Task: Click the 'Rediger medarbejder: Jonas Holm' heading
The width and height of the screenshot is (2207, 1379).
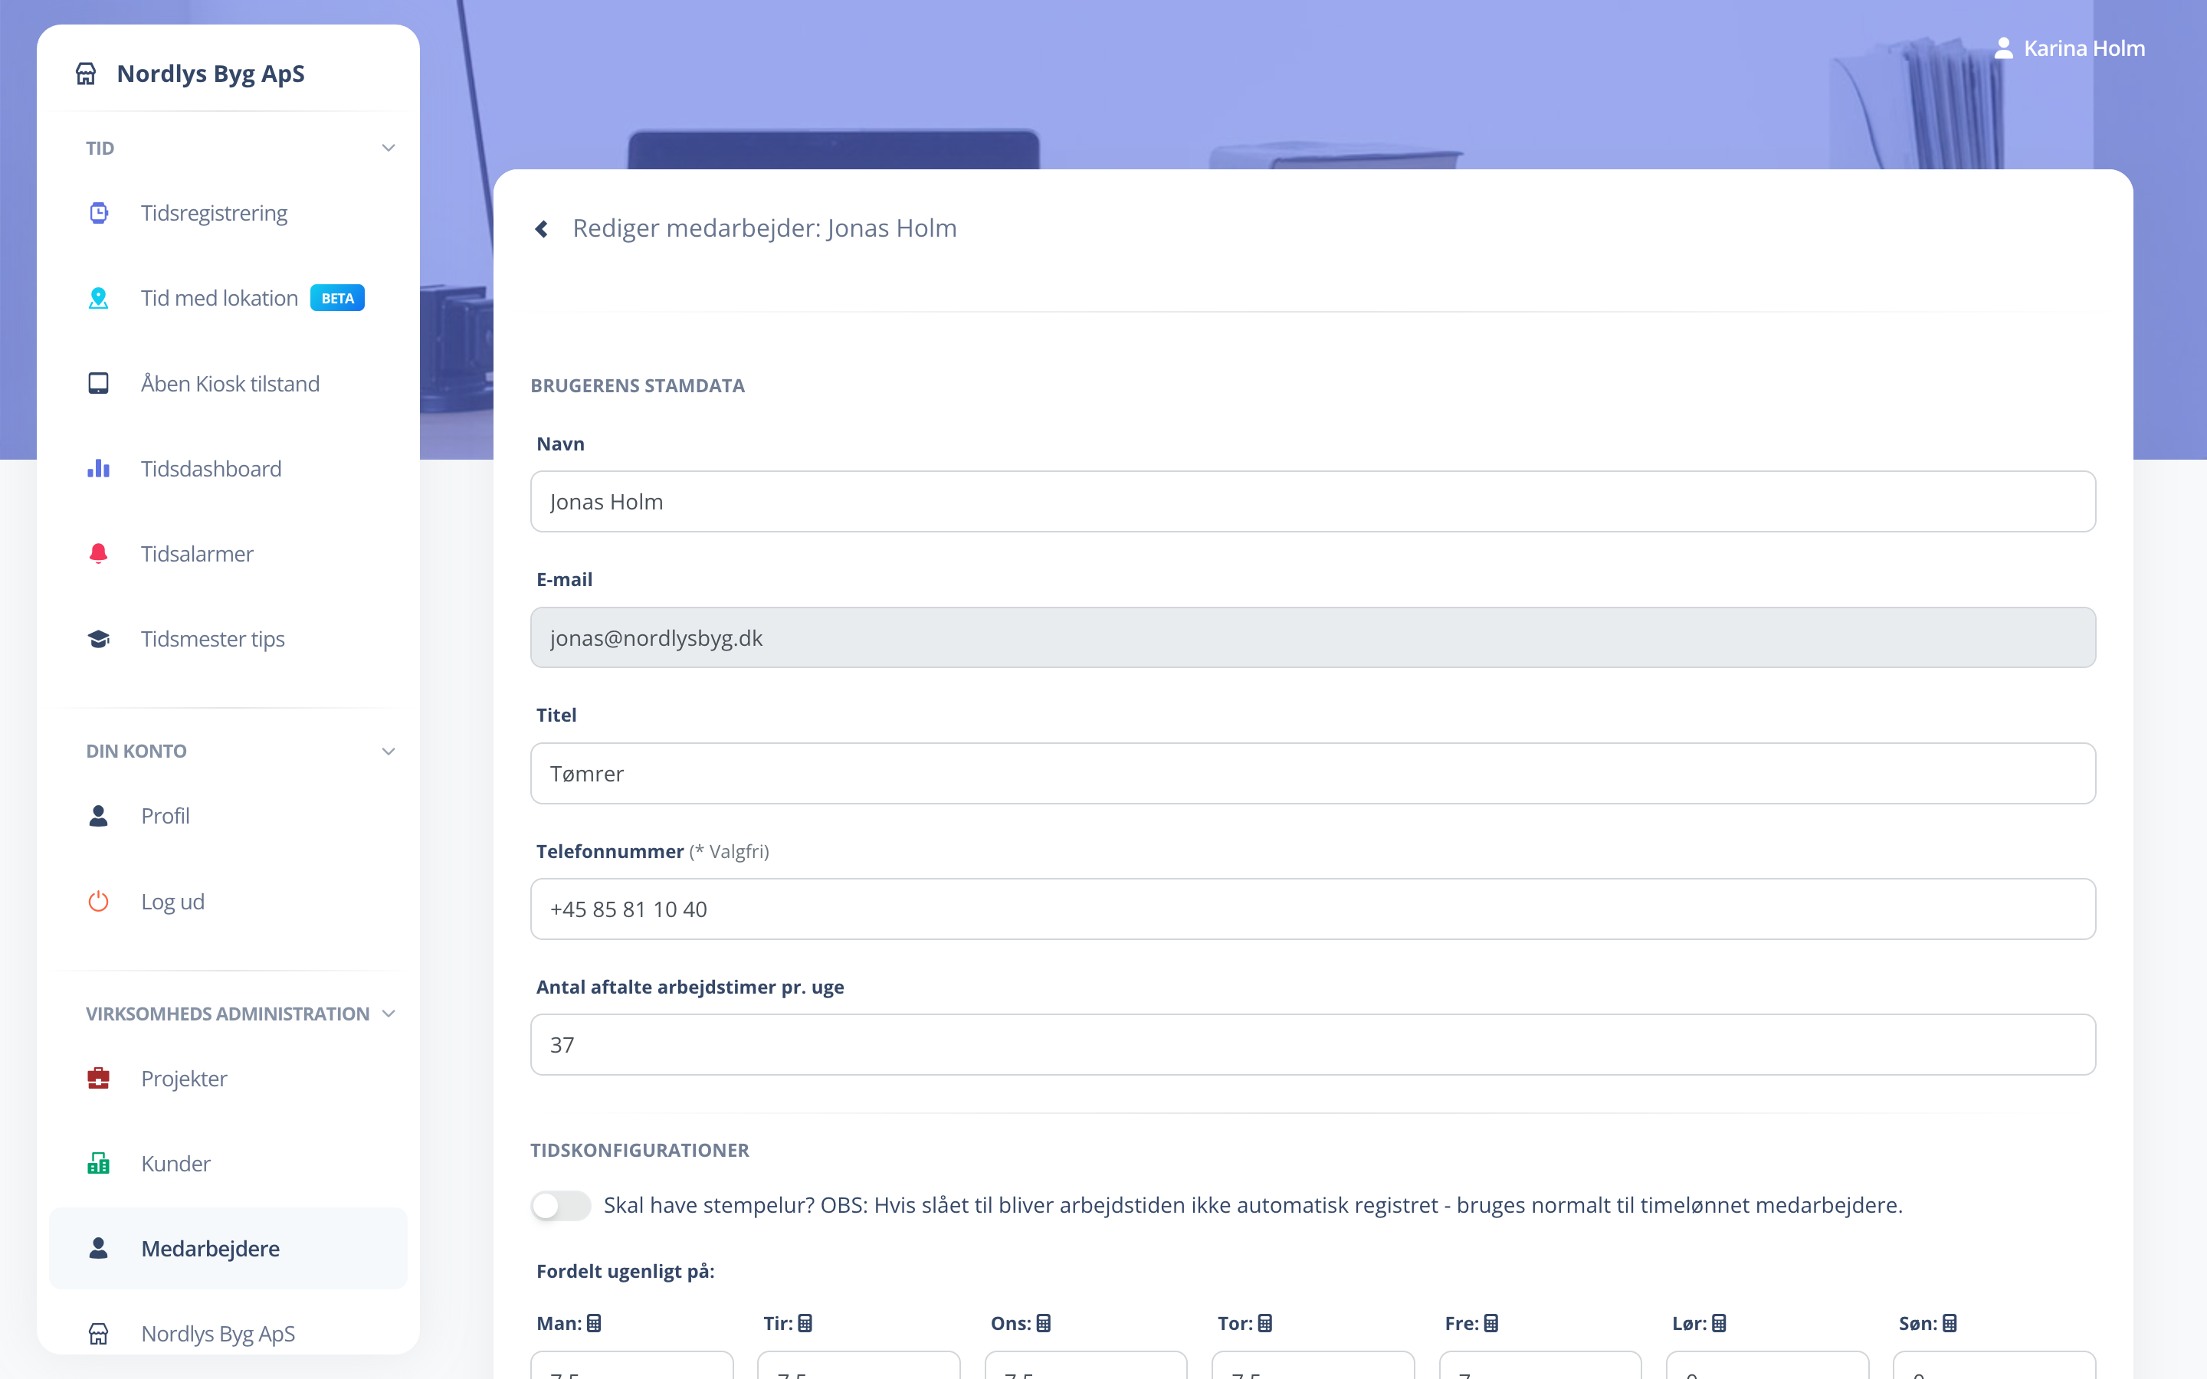Action: point(764,228)
